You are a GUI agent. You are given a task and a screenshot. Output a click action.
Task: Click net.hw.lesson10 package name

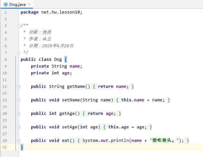point(61,12)
